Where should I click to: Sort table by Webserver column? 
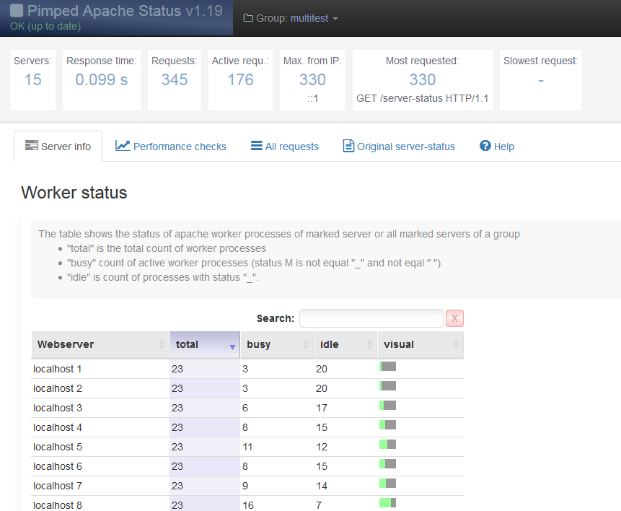[x=100, y=344]
